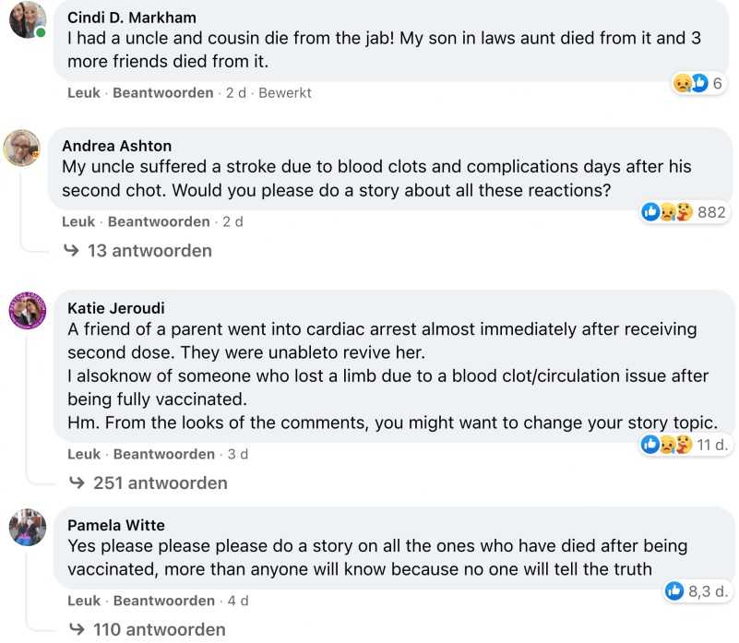The height and width of the screenshot is (643, 739).
Task: Click Katie Jeroudi's round profile icon
Action: 28,311
